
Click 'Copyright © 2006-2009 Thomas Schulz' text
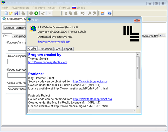point(62,32)
